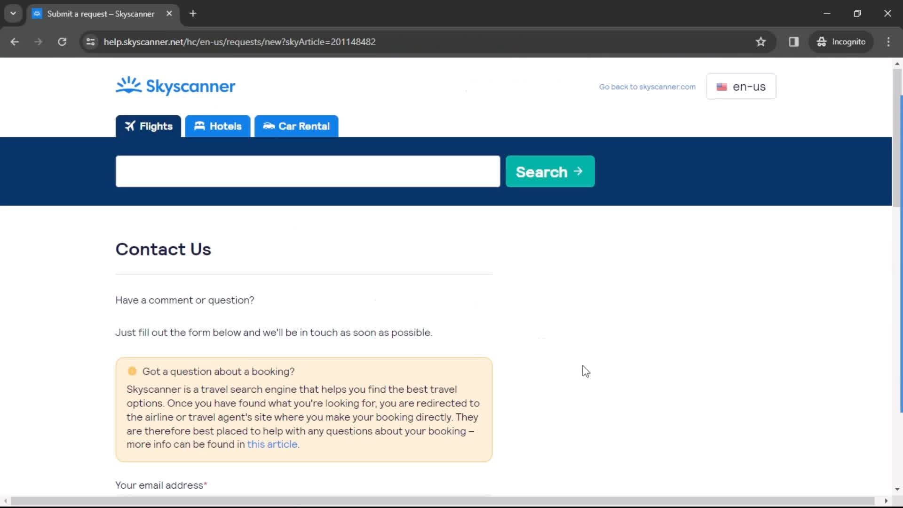Click the 'this article' link
The width and height of the screenshot is (903, 508).
click(272, 444)
